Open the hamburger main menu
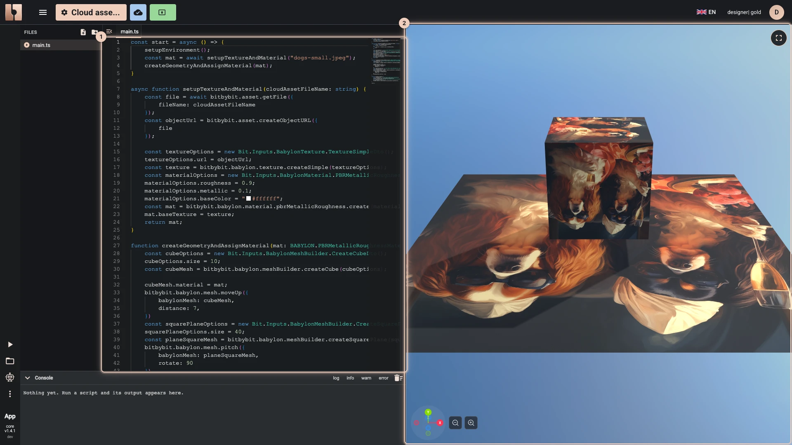The image size is (792, 445). pyautogui.click(x=43, y=12)
